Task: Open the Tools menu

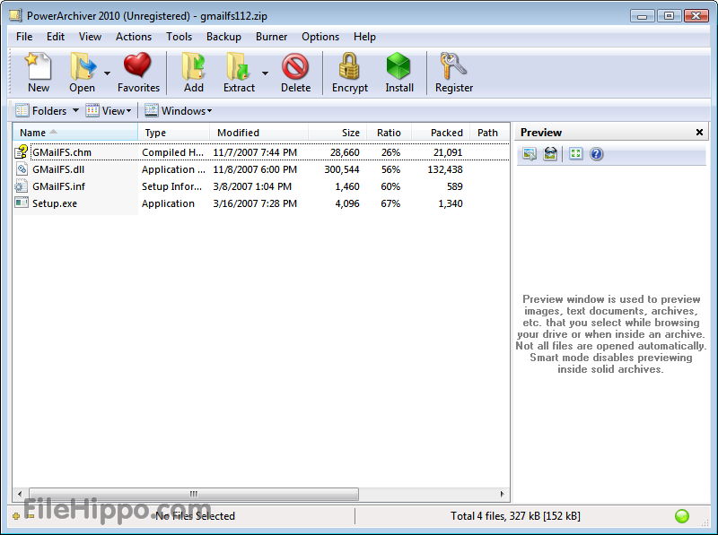Action: tap(179, 37)
